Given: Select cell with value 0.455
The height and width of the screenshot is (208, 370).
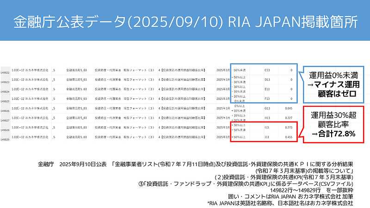Looking at the screenshot, I should coord(288,137).
